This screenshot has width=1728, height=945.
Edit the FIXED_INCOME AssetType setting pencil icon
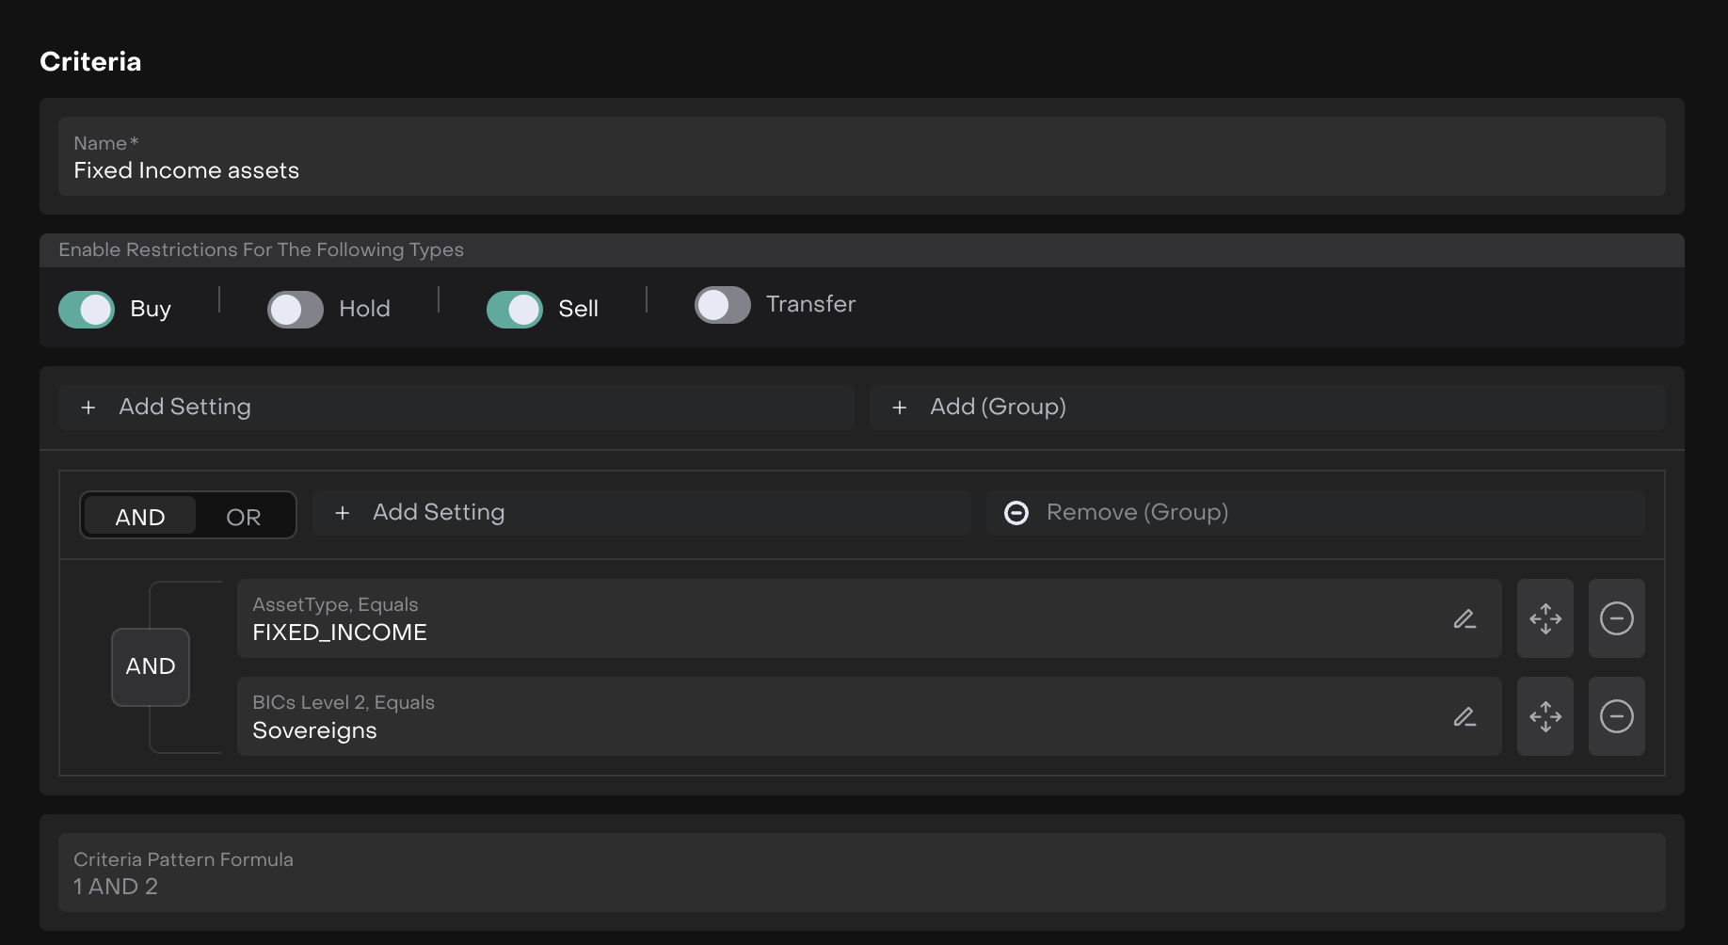[1464, 619]
